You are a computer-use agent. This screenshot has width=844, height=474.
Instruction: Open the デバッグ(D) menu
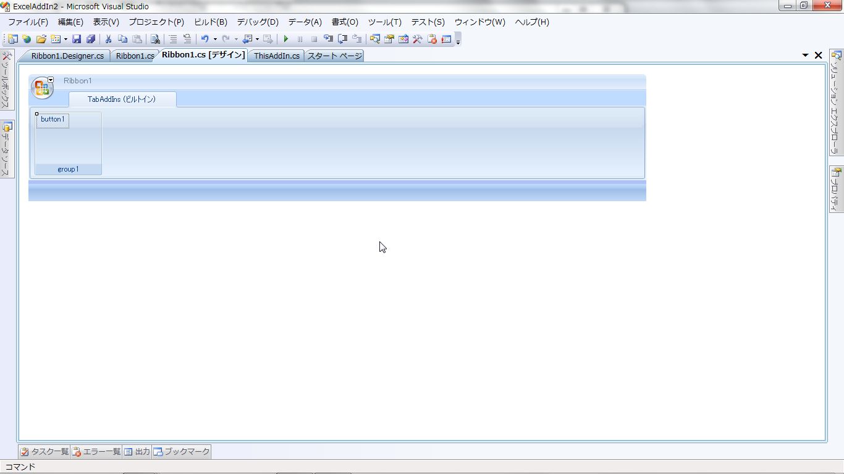click(x=258, y=22)
